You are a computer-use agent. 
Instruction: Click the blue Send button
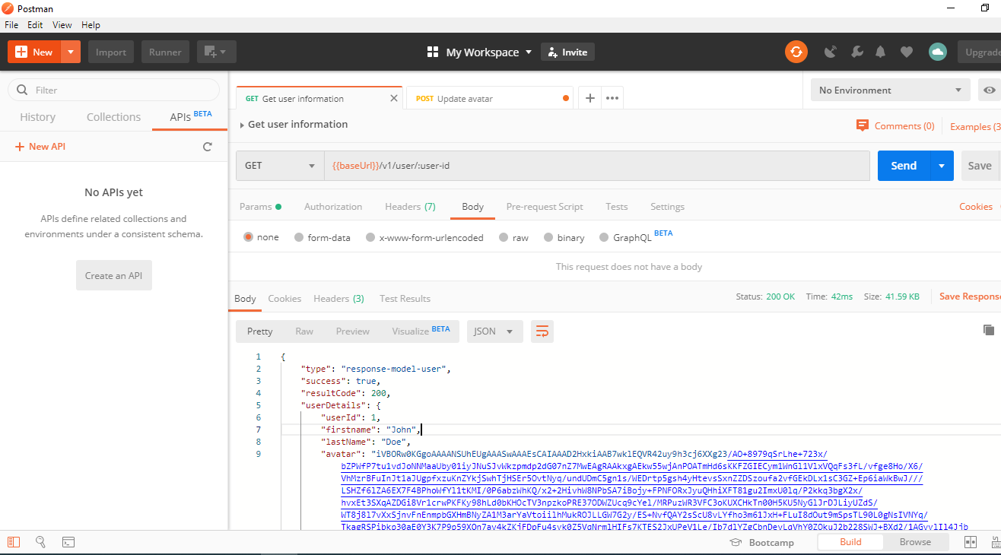coord(903,166)
